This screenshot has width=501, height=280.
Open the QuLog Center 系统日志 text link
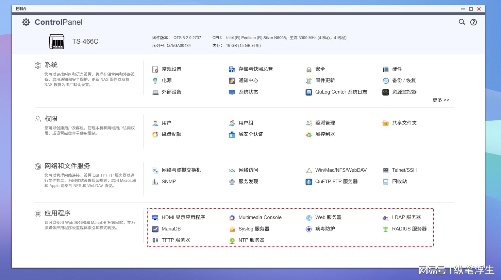(x=341, y=92)
